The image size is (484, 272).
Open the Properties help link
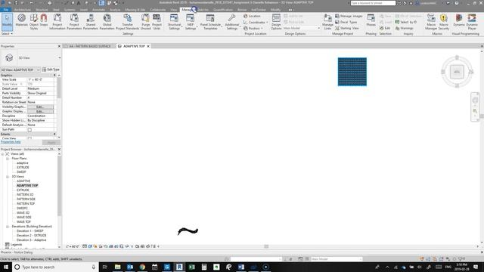click(11, 142)
